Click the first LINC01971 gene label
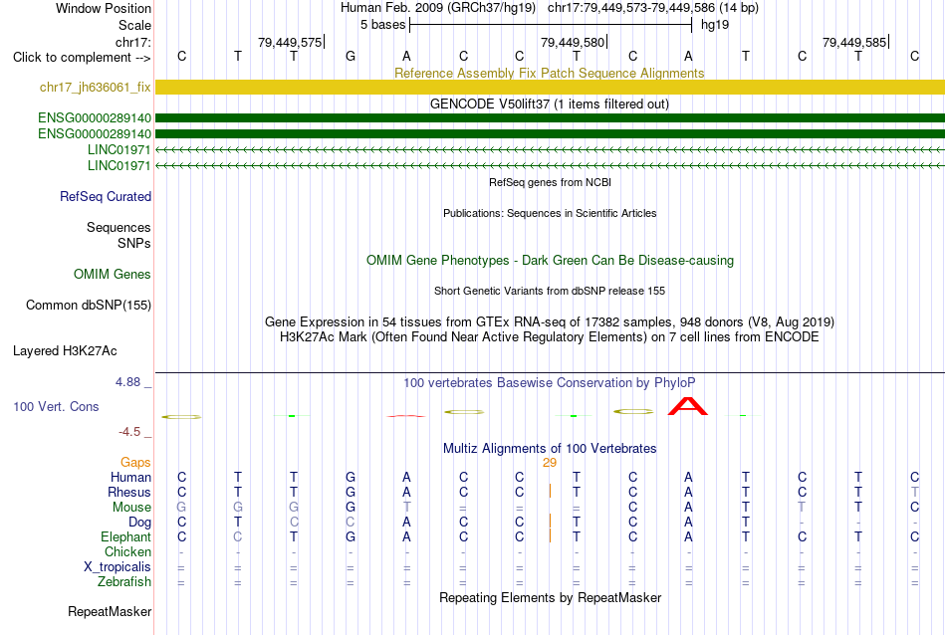The width and height of the screenshot is (946, 635). point(119,149)
